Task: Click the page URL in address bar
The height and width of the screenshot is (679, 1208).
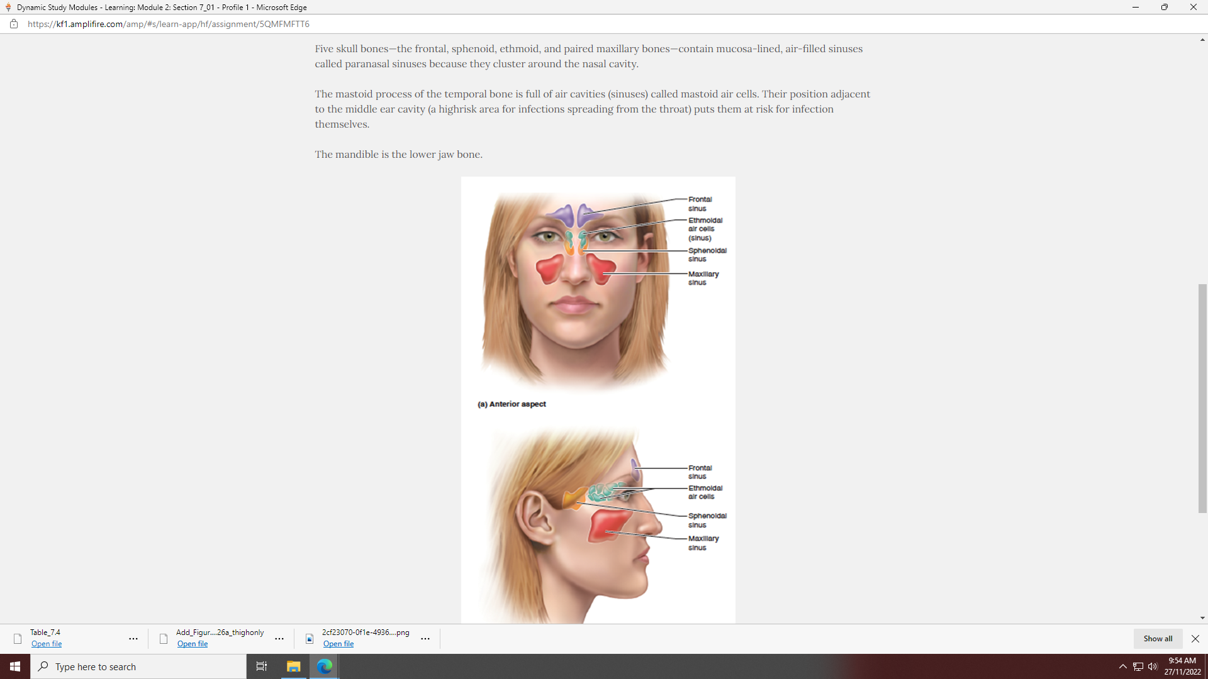Action: [x=169, y=24]
